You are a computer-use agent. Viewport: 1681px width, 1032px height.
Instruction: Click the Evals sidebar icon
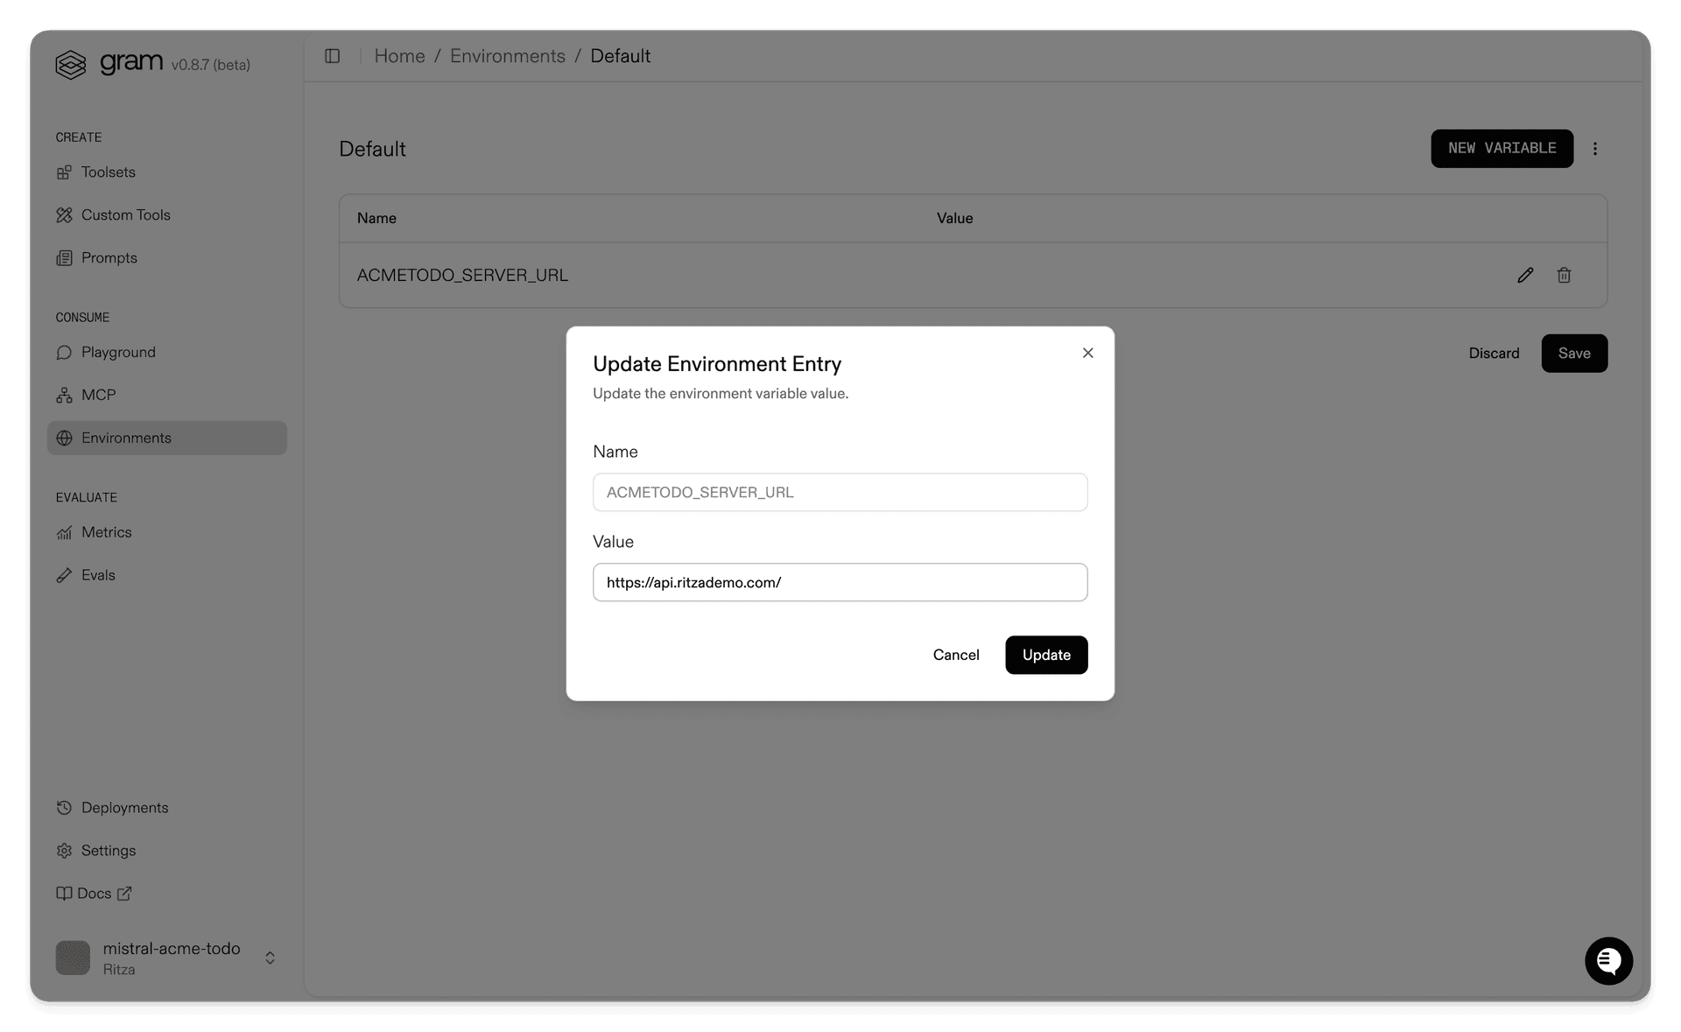pyautogui.click(x=65, y=575)
